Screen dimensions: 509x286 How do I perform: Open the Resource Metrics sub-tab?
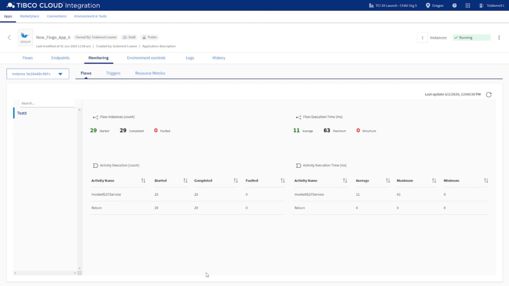150,73
